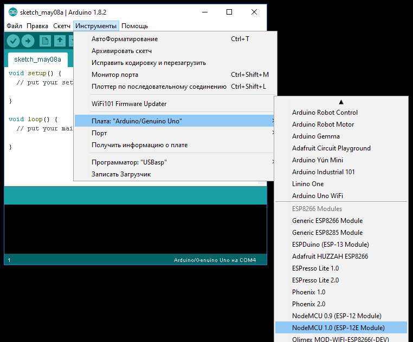The height and width of the screenshot is (342, 413).
Task: Click the Arduino logo in title bar
Action: click(13, 12)
